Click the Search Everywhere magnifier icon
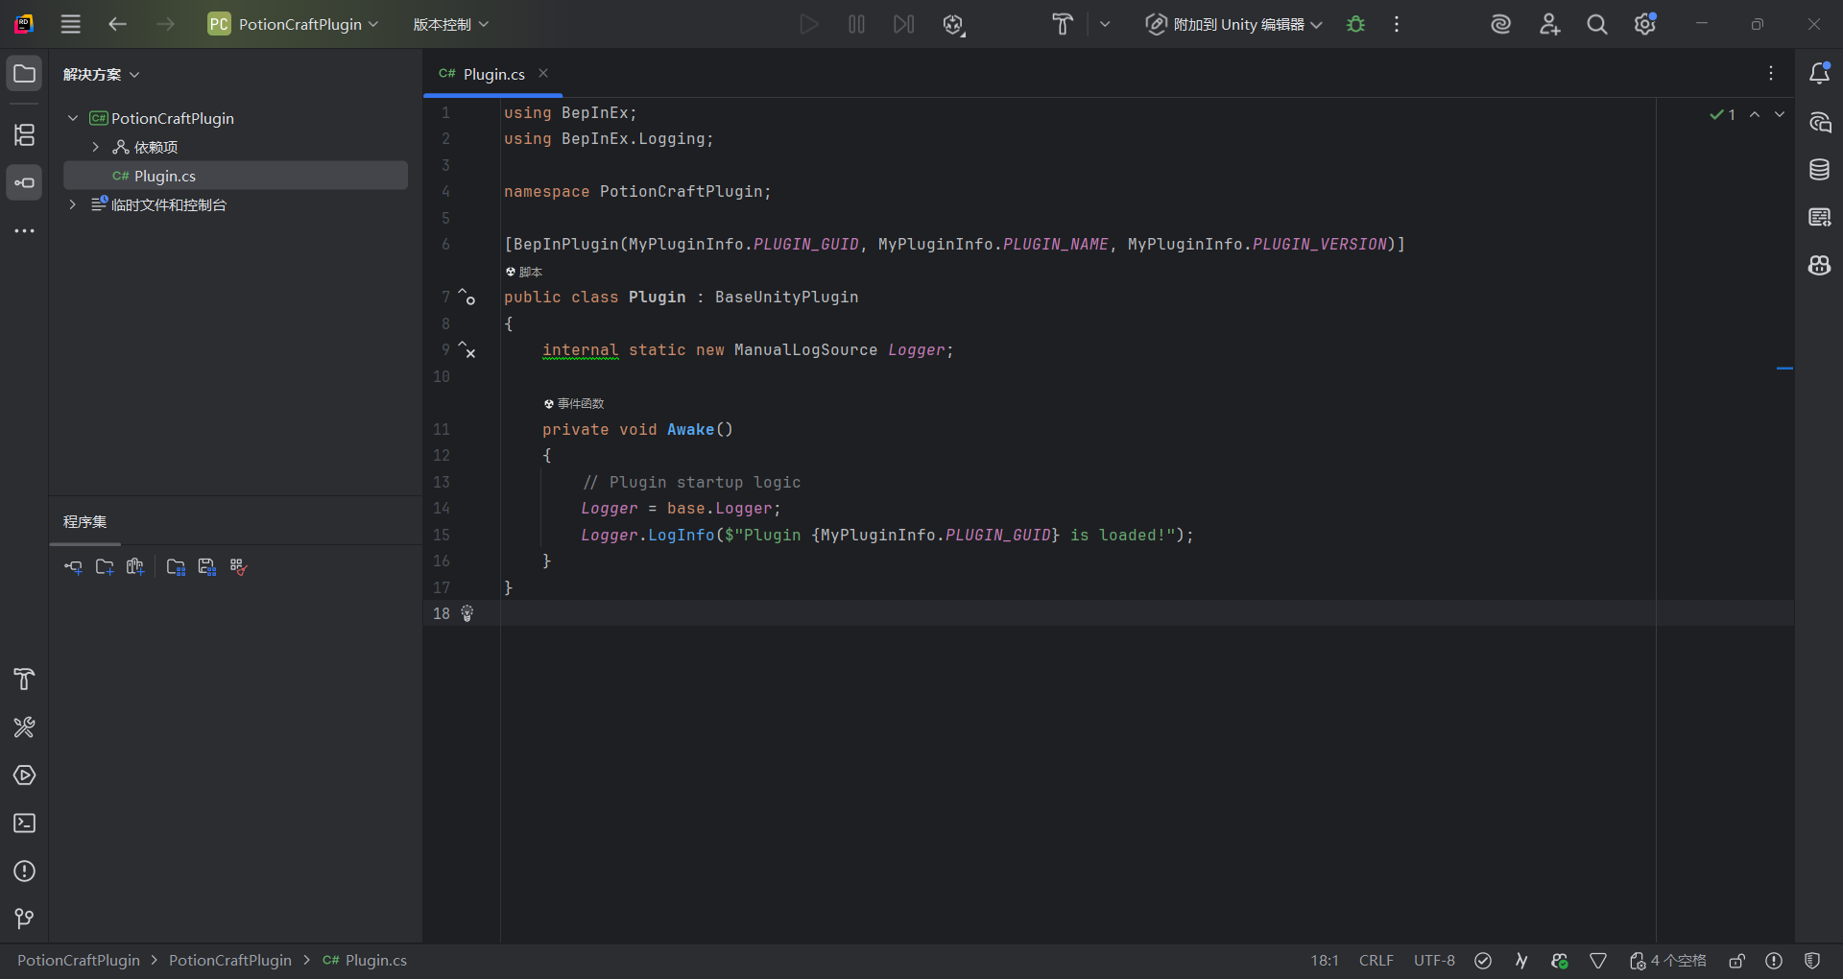 click(1596, 24)
